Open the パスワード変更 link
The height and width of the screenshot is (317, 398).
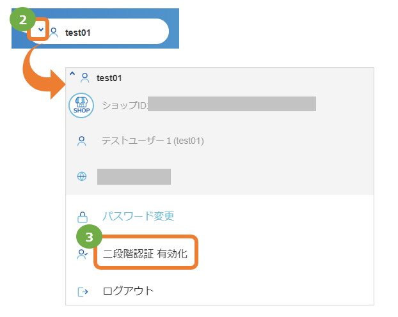click(x=138, y=216)
